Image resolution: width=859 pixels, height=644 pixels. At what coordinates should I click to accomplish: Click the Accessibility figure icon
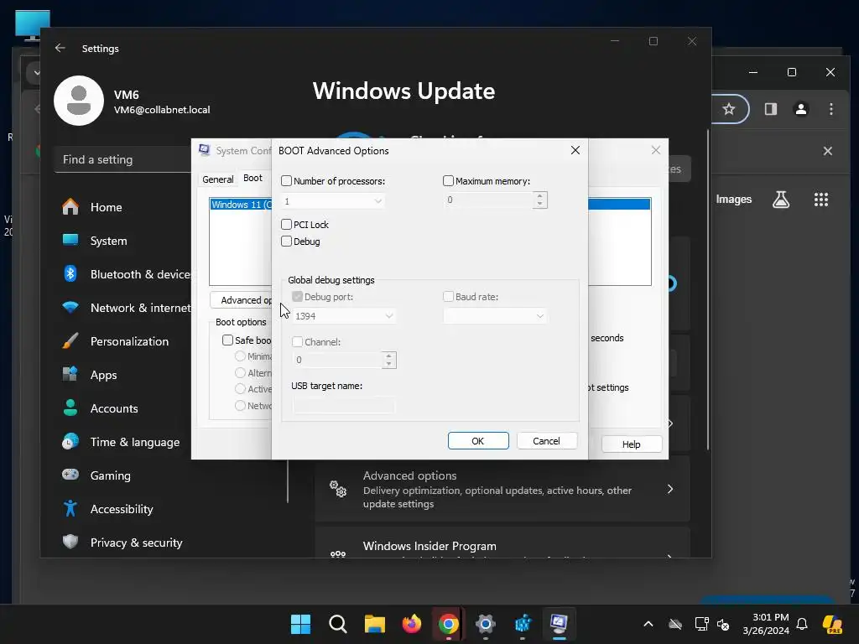point(70,509)
